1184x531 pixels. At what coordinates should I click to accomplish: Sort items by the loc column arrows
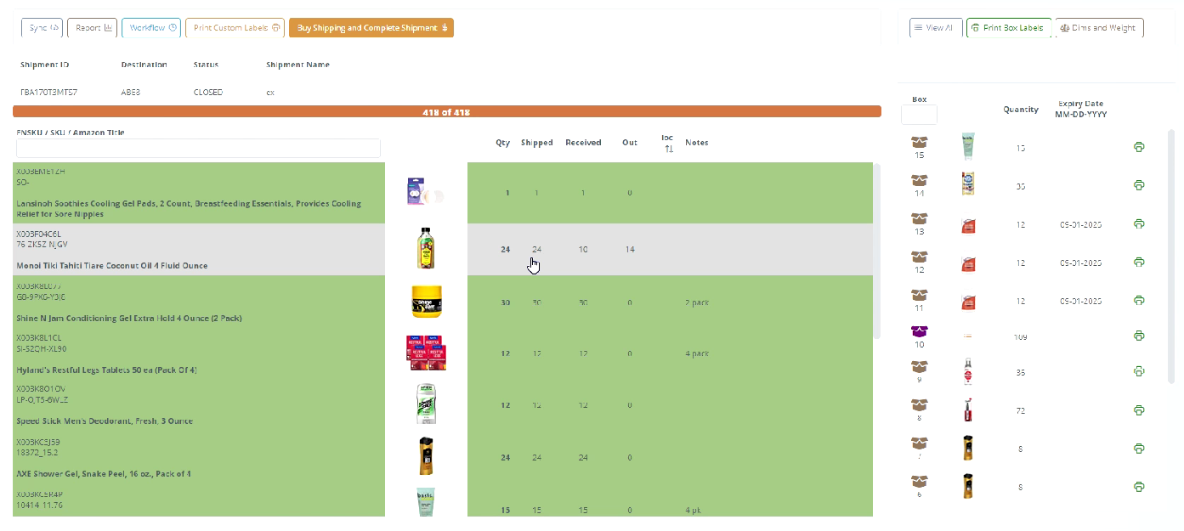668,149
